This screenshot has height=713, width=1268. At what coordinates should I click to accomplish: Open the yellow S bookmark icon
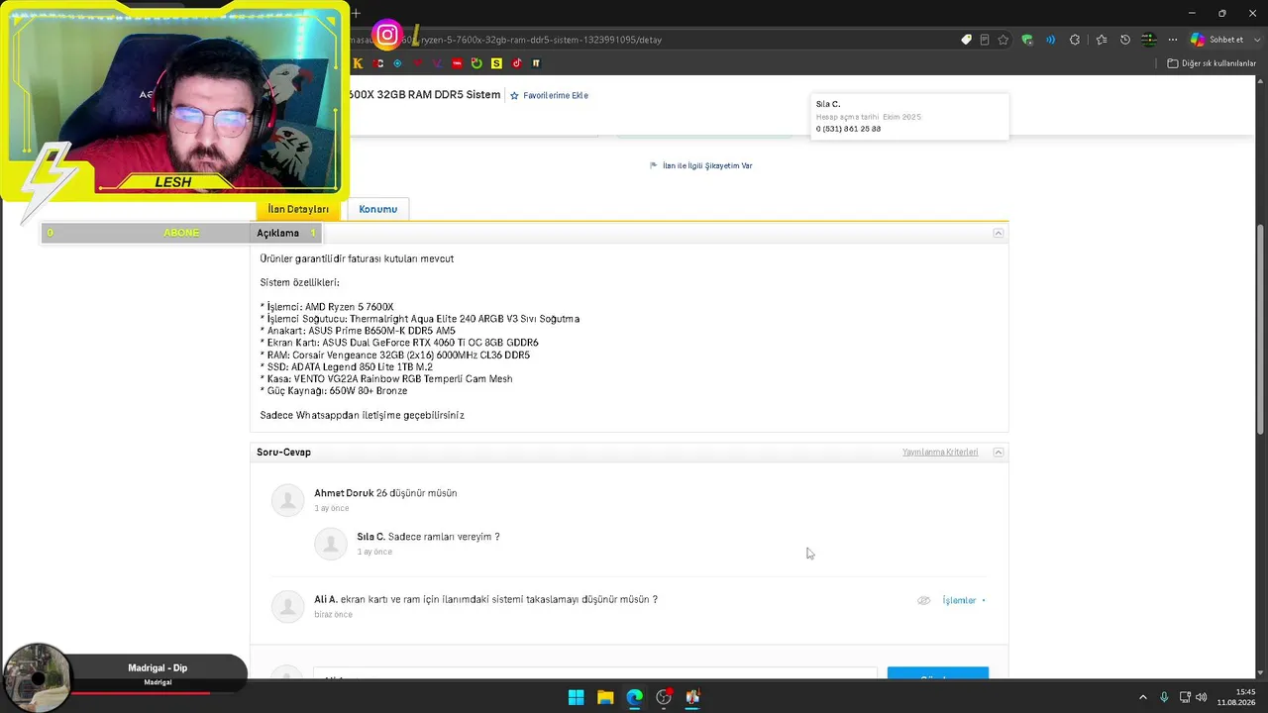coord(496,63)
